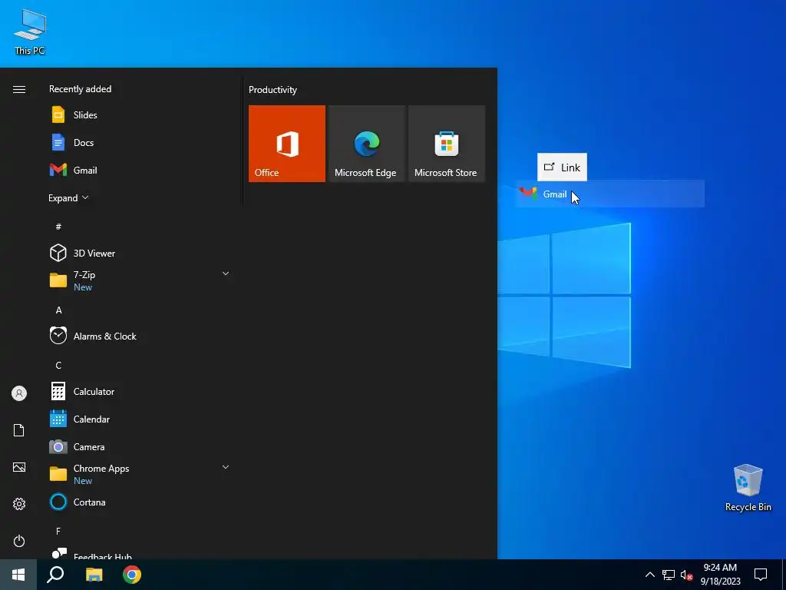The image size is (786, 590).
Task: Open Feedback Hub entry
Action: click(140, 553)
